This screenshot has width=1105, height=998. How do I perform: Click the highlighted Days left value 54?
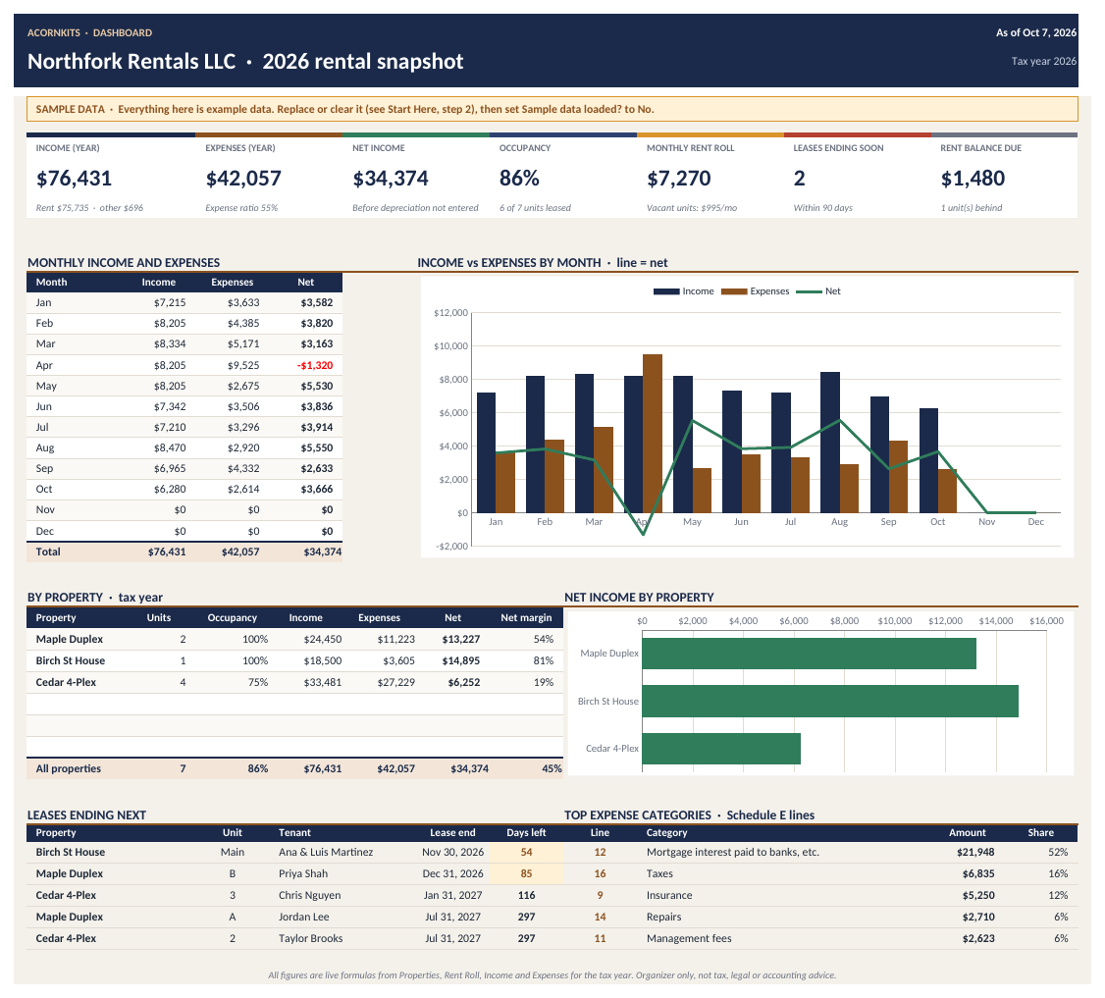(x=526, y=852)
